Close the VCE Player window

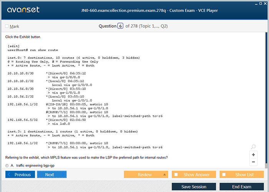(x=264, y=3)
